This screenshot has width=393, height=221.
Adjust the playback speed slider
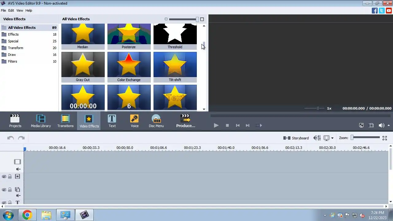(314, 108)
